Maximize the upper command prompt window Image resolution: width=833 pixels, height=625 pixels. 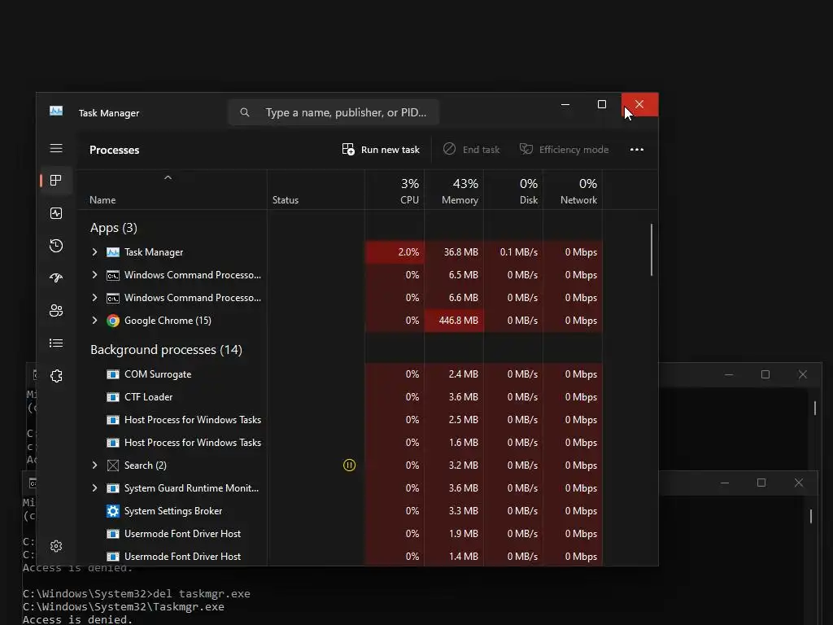click(765, 374)
